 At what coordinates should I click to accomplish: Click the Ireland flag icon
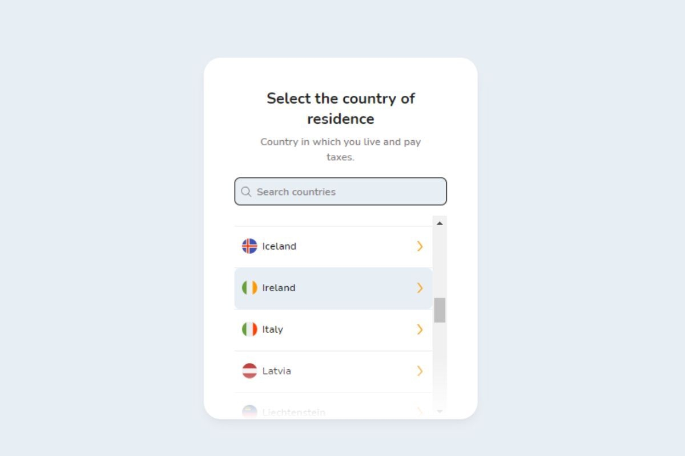[249, 288]
